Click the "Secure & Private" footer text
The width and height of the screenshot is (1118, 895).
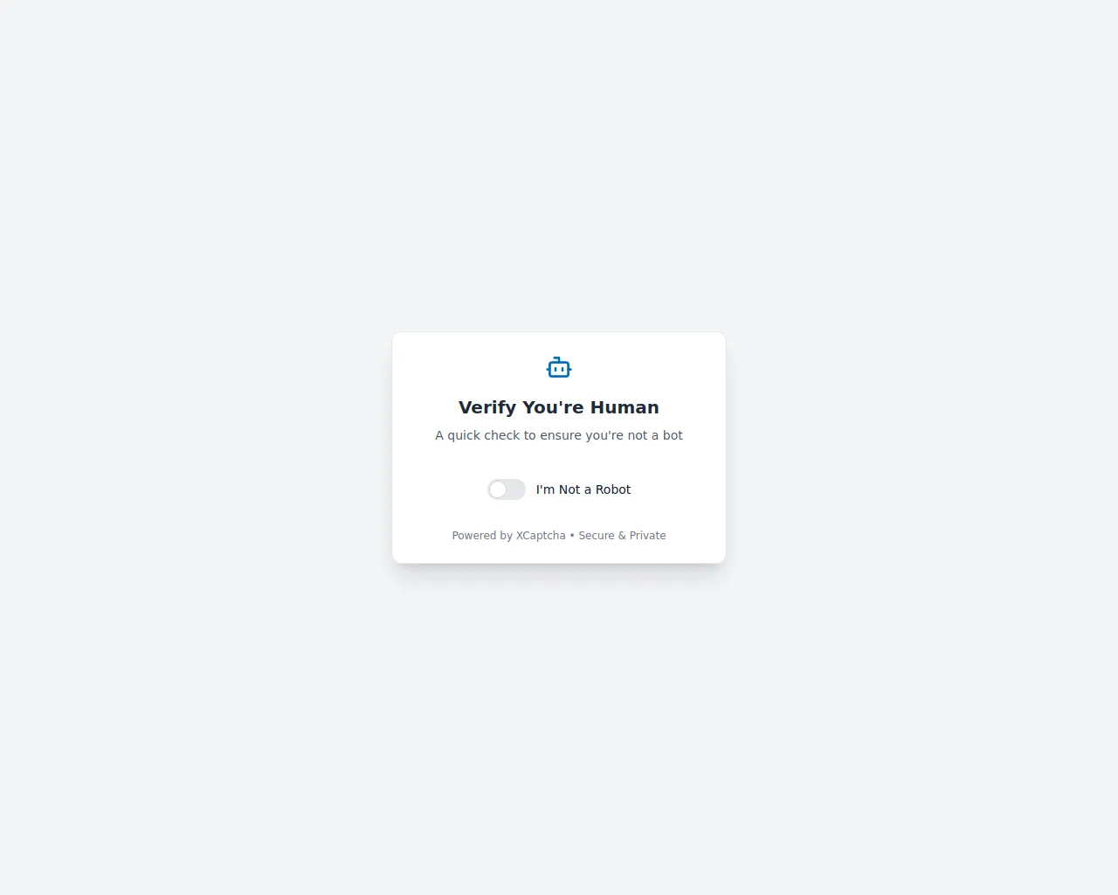click(x=622, y=536)
